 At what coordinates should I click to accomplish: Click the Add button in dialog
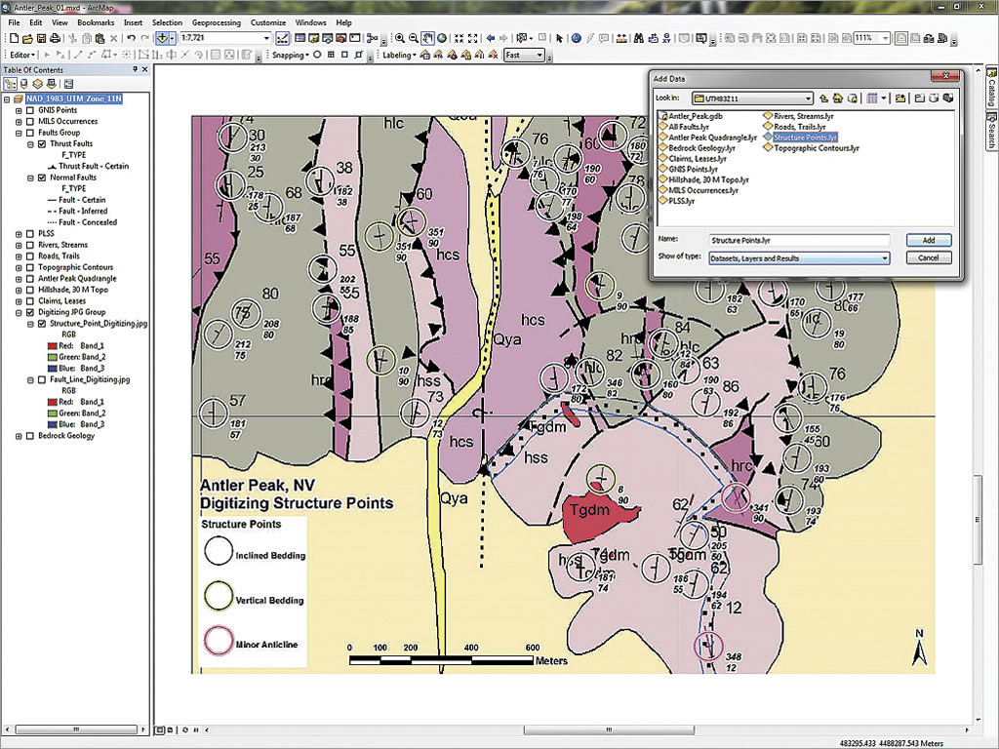pos(928,240)
